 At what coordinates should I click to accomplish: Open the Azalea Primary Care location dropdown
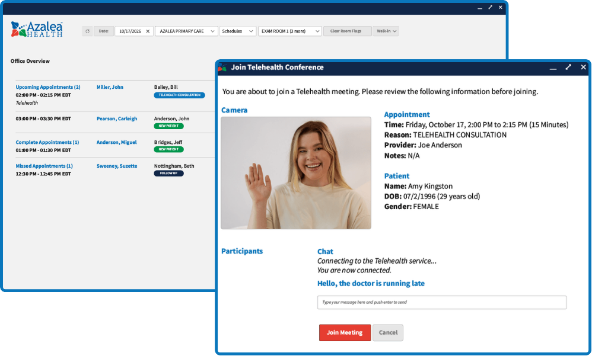(186, 31)
